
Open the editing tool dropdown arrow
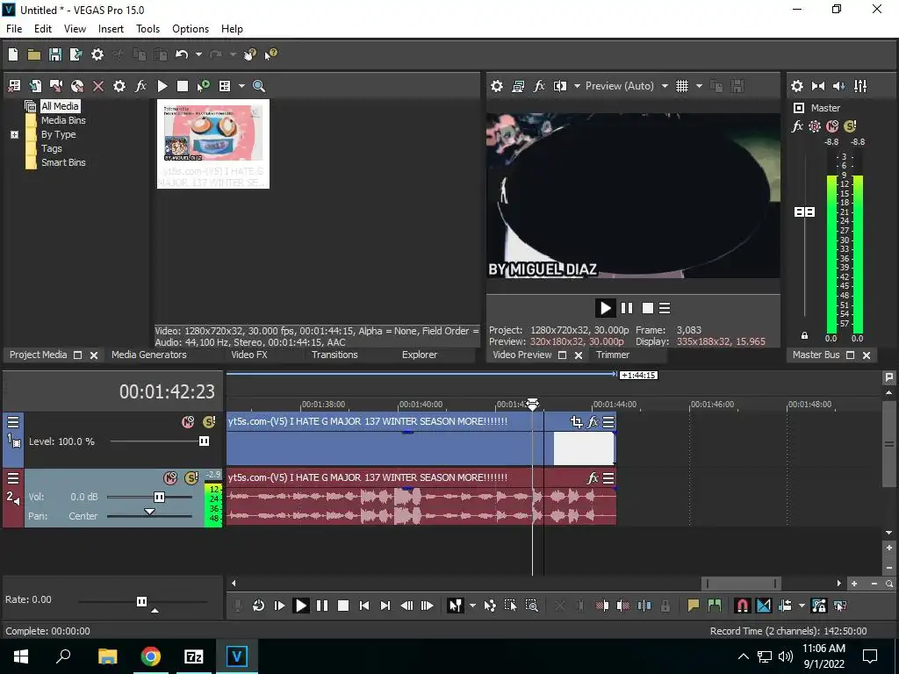pos(472,606)
